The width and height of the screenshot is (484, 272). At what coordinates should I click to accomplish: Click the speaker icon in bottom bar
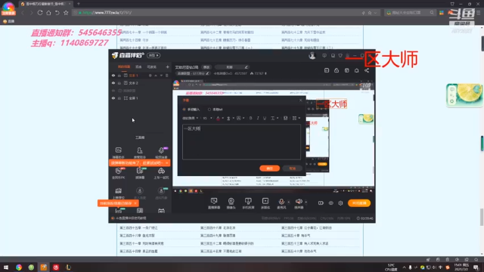299,202
